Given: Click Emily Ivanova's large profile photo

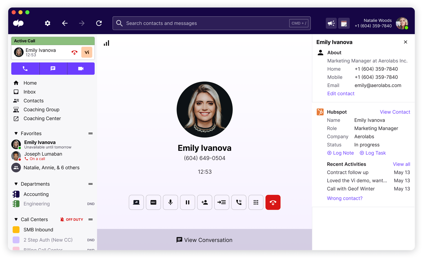Looking at the screenshot, I should pyautogui.click(x=204, y=109).
